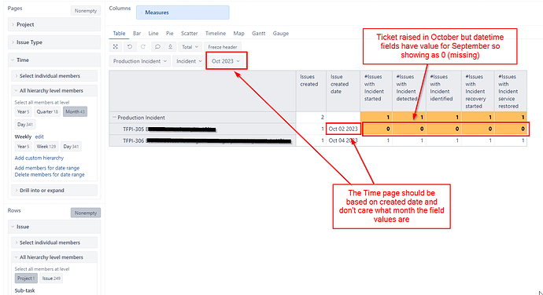The width and height of the screenshot is (543, 295).
Task: Collapse the Production Incident row minus icon
Action: (114, 118)
